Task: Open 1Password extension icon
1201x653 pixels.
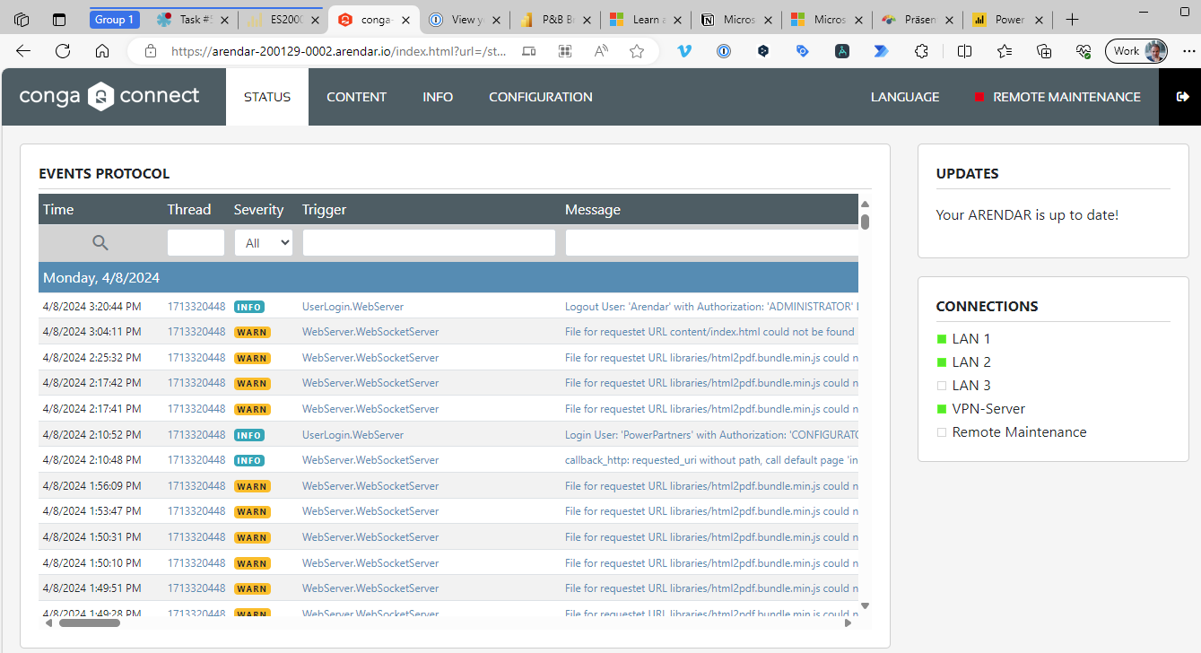Action: (724, 51)
